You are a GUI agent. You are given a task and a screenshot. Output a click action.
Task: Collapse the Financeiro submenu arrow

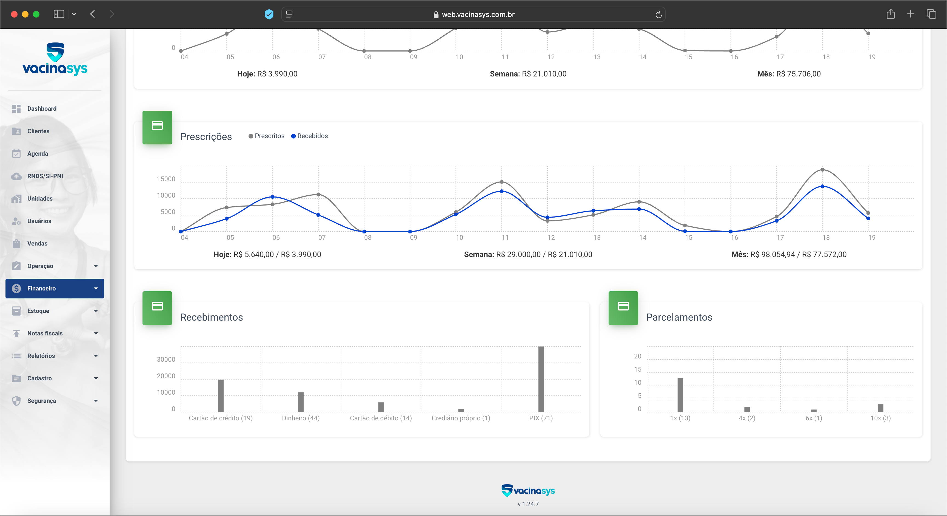tap(96, 289)
